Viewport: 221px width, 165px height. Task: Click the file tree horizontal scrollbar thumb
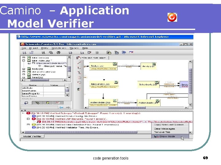40,80
